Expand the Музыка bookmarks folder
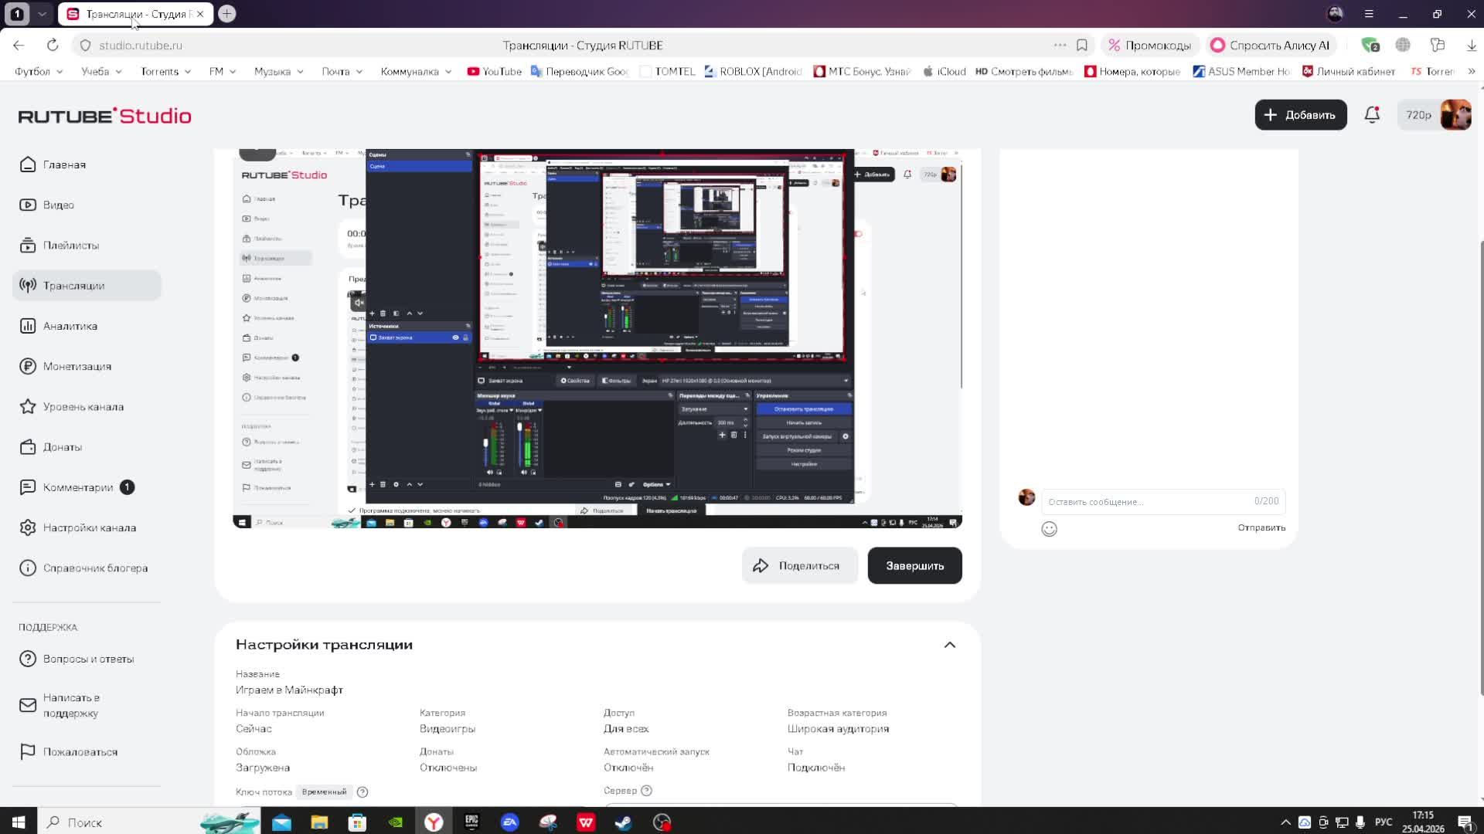 pyautogui.click(x=278, y=71)
